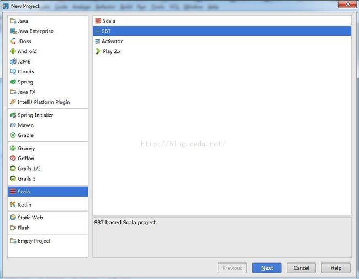Click the SBT icon in highlighted row
The width and height of the screenshot is (359, 279).
click(x=98, y=31)
